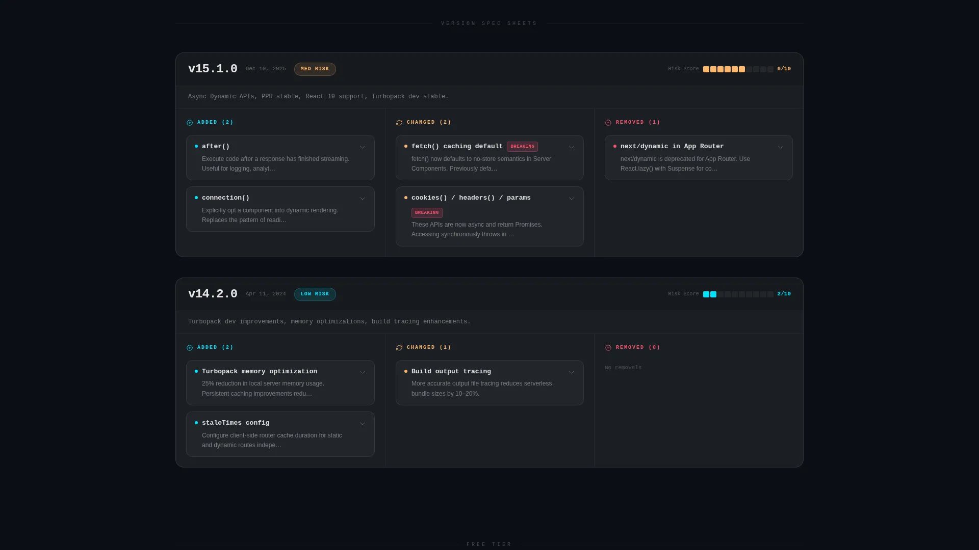Click the Async Dynamic APIs summary line

click(318, 97)
